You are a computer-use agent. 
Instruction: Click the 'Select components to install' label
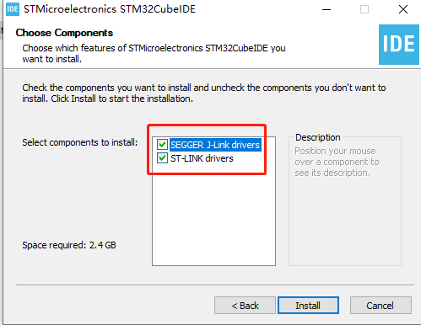tap(80, 142)
